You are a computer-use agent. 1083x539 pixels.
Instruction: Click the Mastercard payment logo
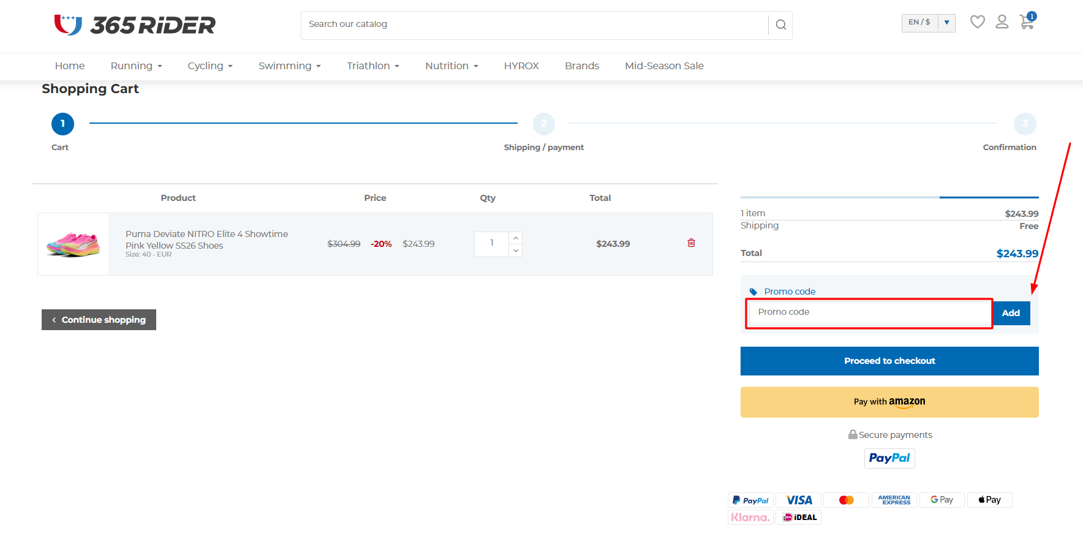click(x=847, y=500)
